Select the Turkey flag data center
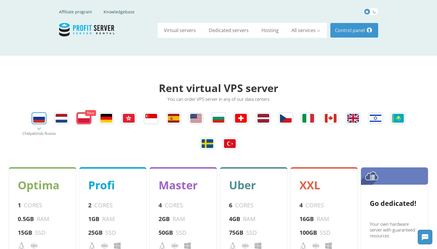 coord(230,144)
